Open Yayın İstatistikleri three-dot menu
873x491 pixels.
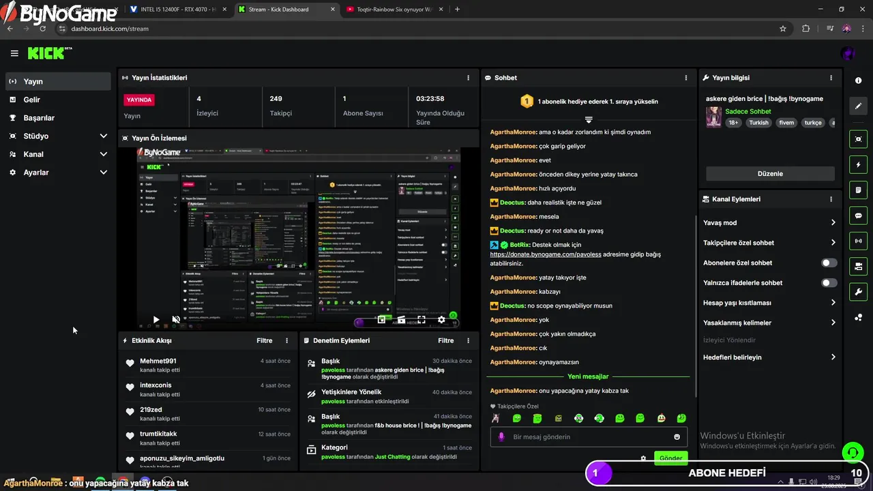click(x=468, y=78)
